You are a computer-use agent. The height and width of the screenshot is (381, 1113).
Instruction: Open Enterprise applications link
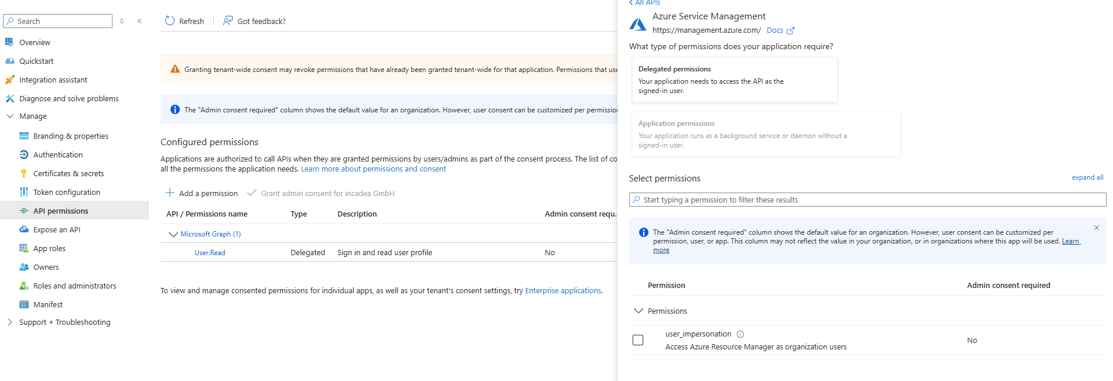pyautogui.click(x=563, y=290)
